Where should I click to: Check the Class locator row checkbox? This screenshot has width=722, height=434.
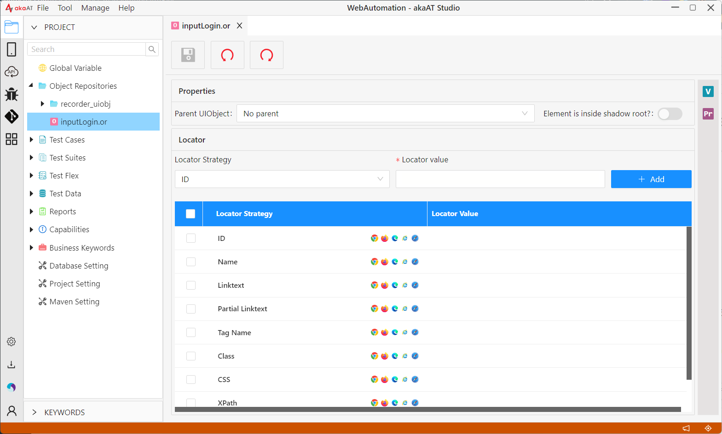click(x=191, y=356)
